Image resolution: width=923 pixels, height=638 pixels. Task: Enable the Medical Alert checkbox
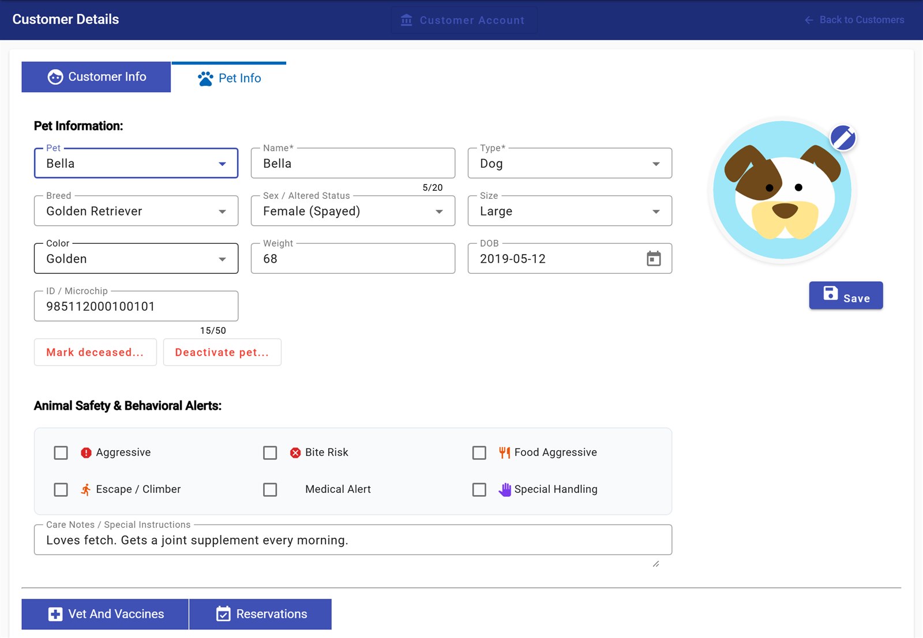(x=270, y=490)
